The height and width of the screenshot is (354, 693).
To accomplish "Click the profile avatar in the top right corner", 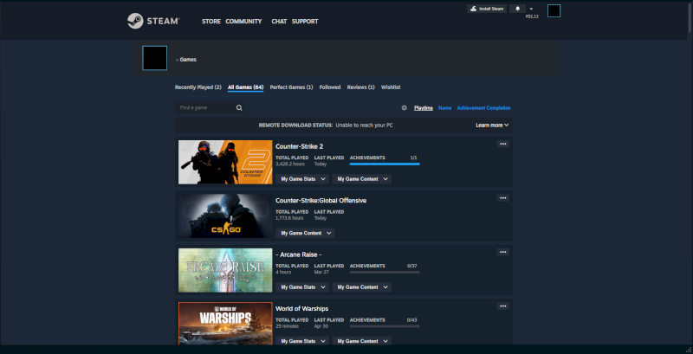I will click(554, 11).
